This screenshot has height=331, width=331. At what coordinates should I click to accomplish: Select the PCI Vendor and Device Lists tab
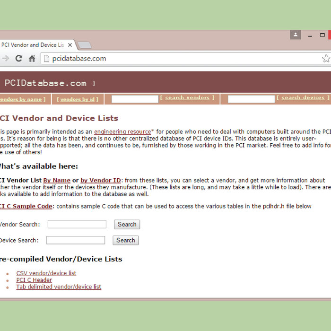pyautogui.click(x=37, y=45)
